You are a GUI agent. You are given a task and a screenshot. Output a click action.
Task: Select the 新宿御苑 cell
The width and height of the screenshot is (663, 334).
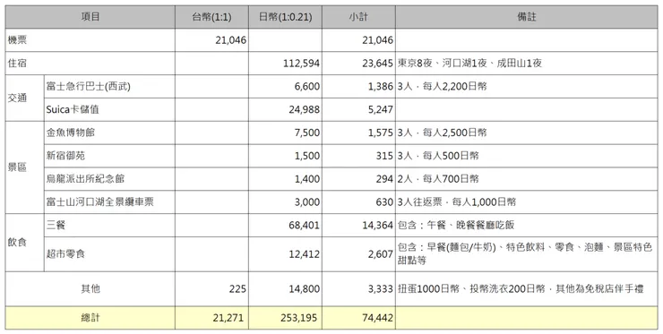pos(109,156)
